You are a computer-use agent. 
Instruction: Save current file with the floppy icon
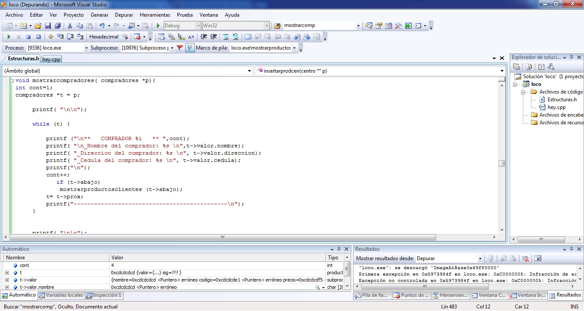tap(48, 26)
